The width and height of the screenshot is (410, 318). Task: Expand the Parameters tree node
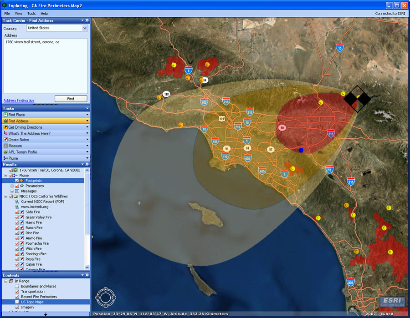point(12,186)
